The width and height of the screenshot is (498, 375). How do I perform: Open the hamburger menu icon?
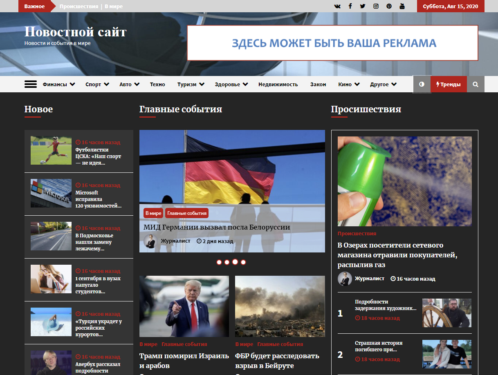(x=31, y=84)
